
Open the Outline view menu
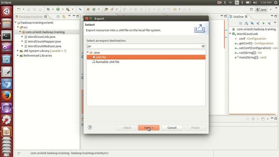point(275,23)
